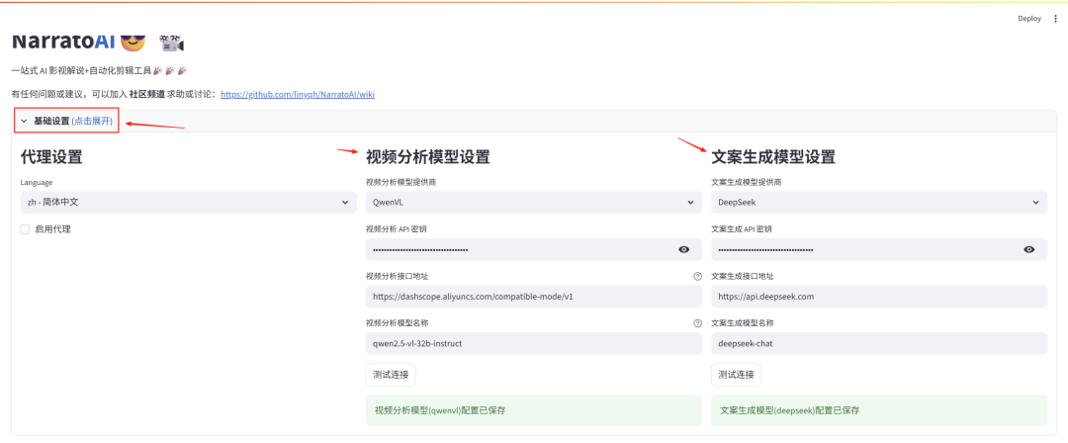Focus the 文案生成 API 密钥 field
Screen dimensions: 1068x443
click(866, 249)
